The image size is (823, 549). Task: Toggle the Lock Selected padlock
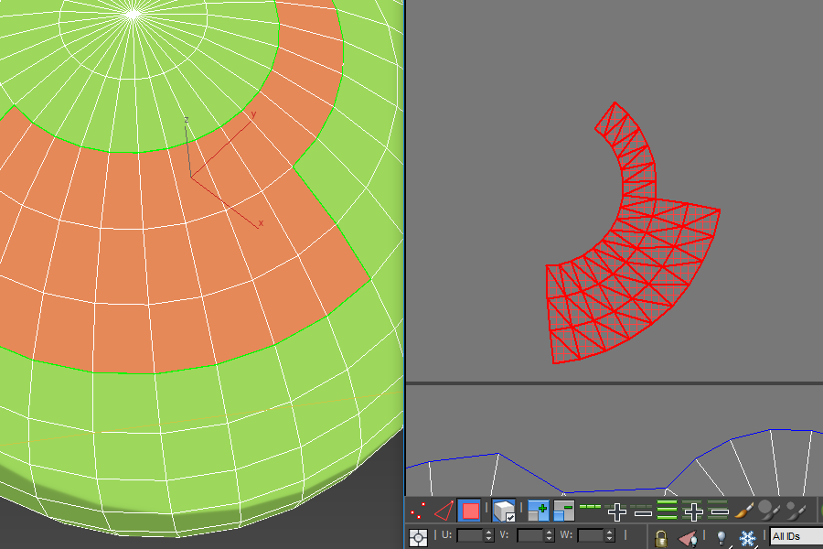[x=661, y=539]
